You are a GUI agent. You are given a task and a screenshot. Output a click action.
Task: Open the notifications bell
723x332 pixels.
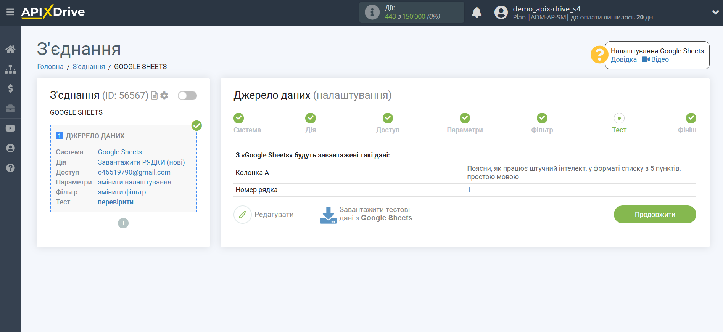point(477,13)
